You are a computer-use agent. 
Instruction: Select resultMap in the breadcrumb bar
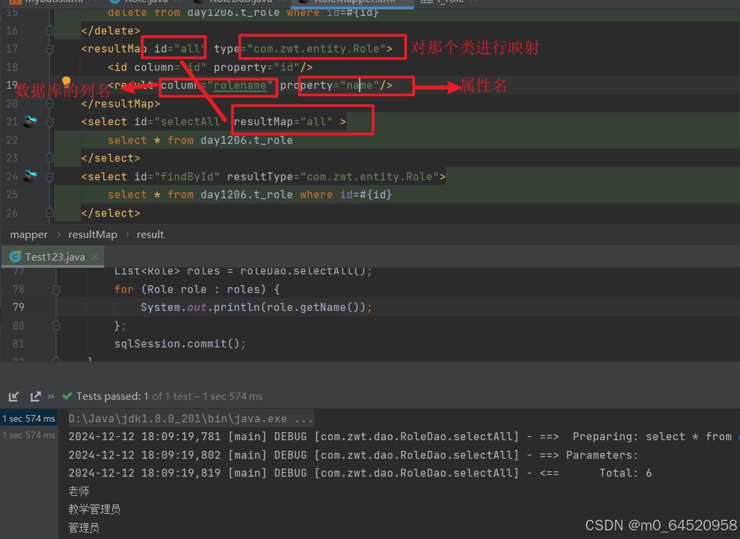(x=93, y=234)
